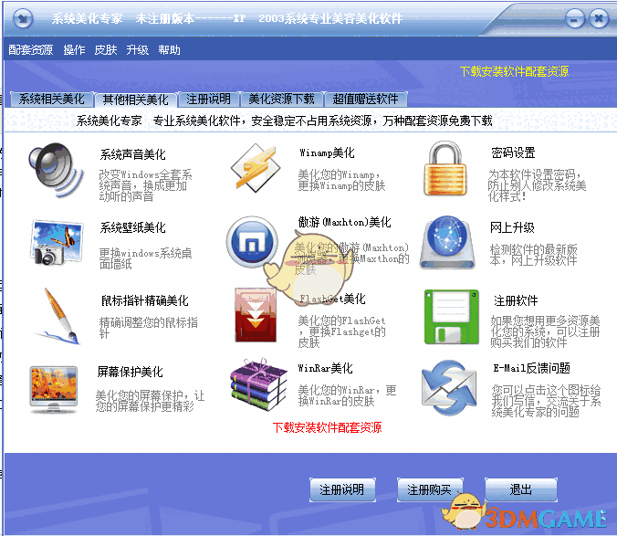This screenshot has height=536, width=617.
Task: Open the screensaver monitor icon
Action: point(54,390)
